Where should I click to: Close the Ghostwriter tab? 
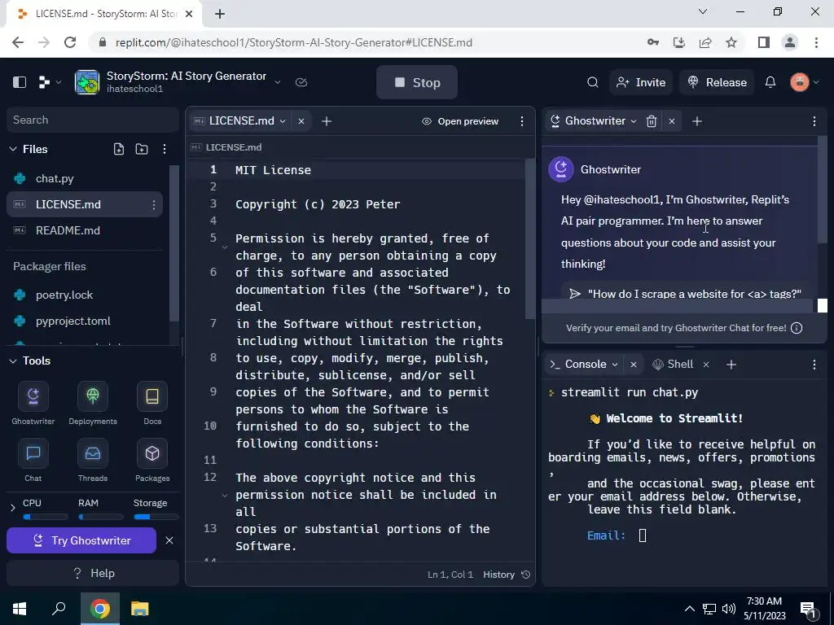672,121
